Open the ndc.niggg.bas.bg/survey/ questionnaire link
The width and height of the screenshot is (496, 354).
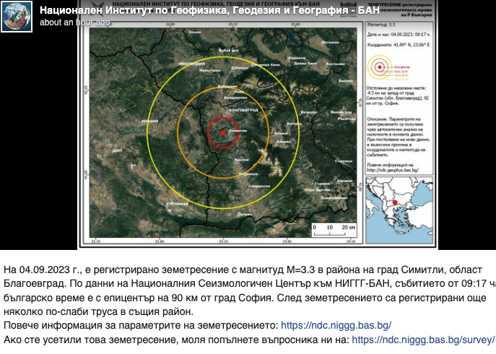pyautogui.click(x=423, y=340)
